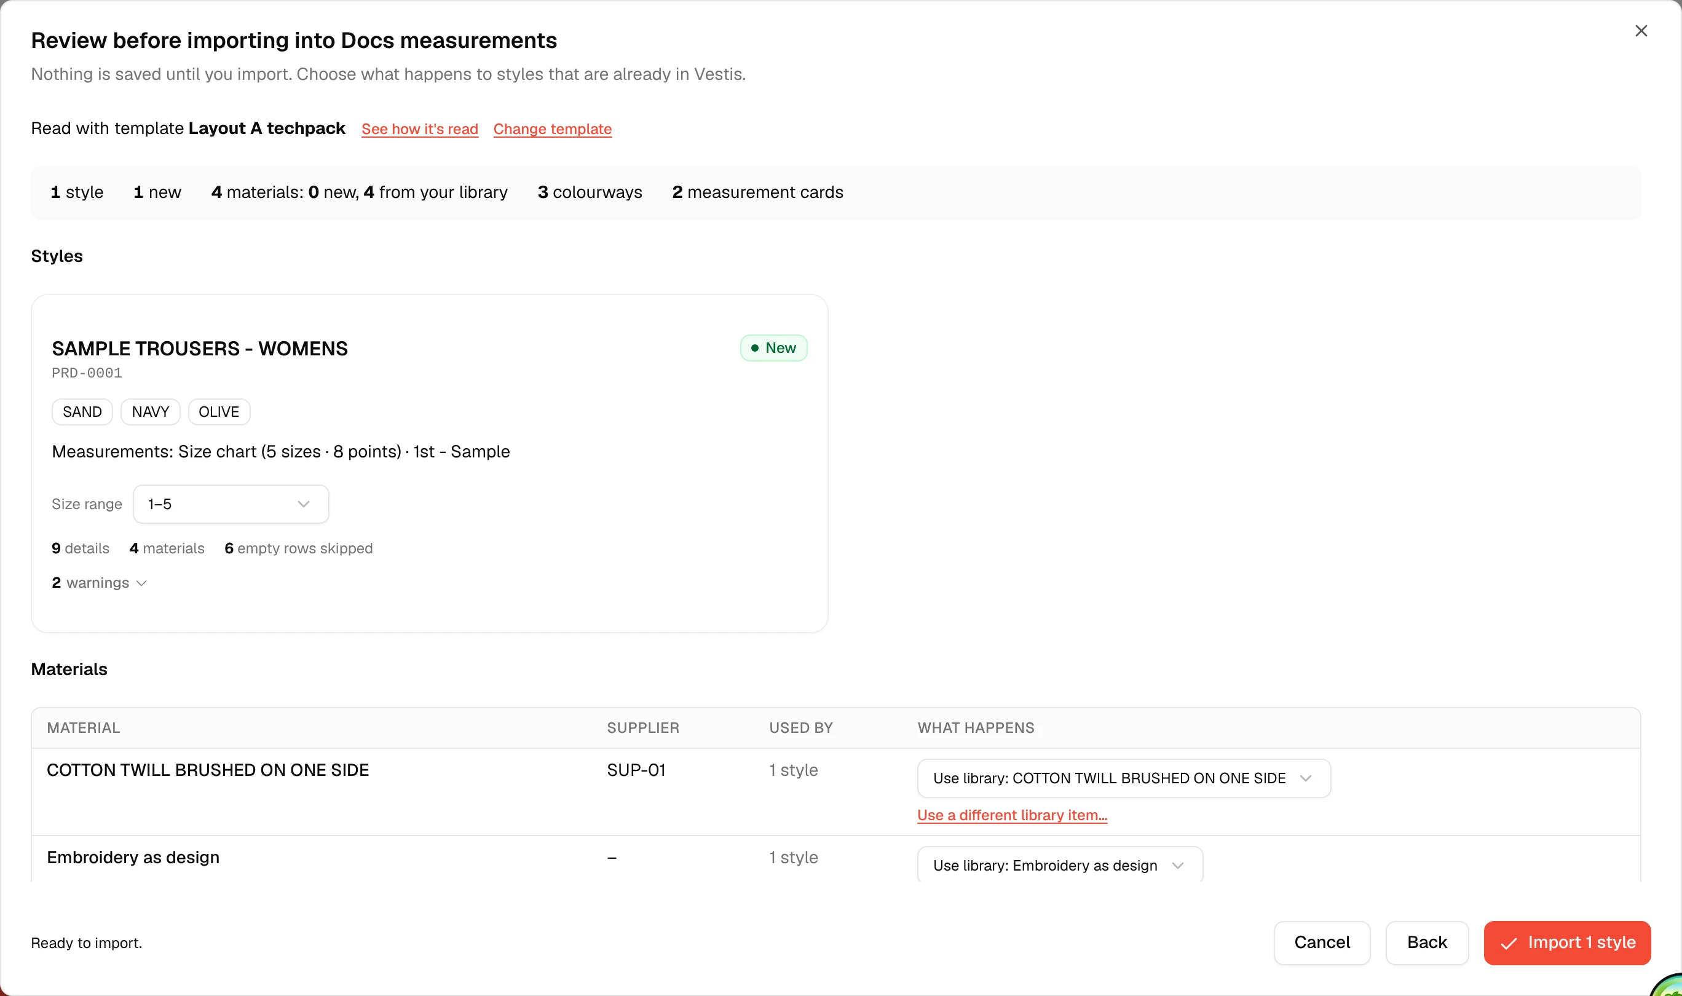Click '2 measurement cards' summary stat
1682x996 pixels.
(x=757, y=192)
